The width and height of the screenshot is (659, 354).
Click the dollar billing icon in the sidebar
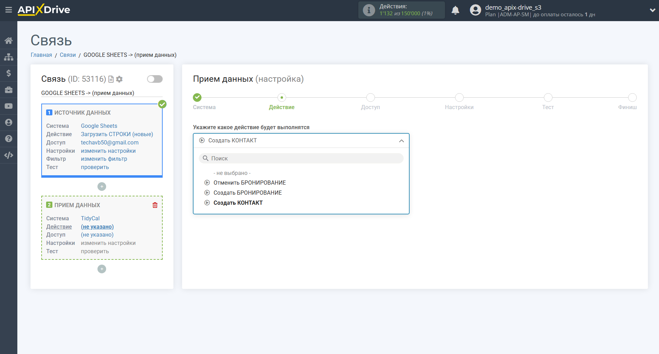[x=9, y=73]
